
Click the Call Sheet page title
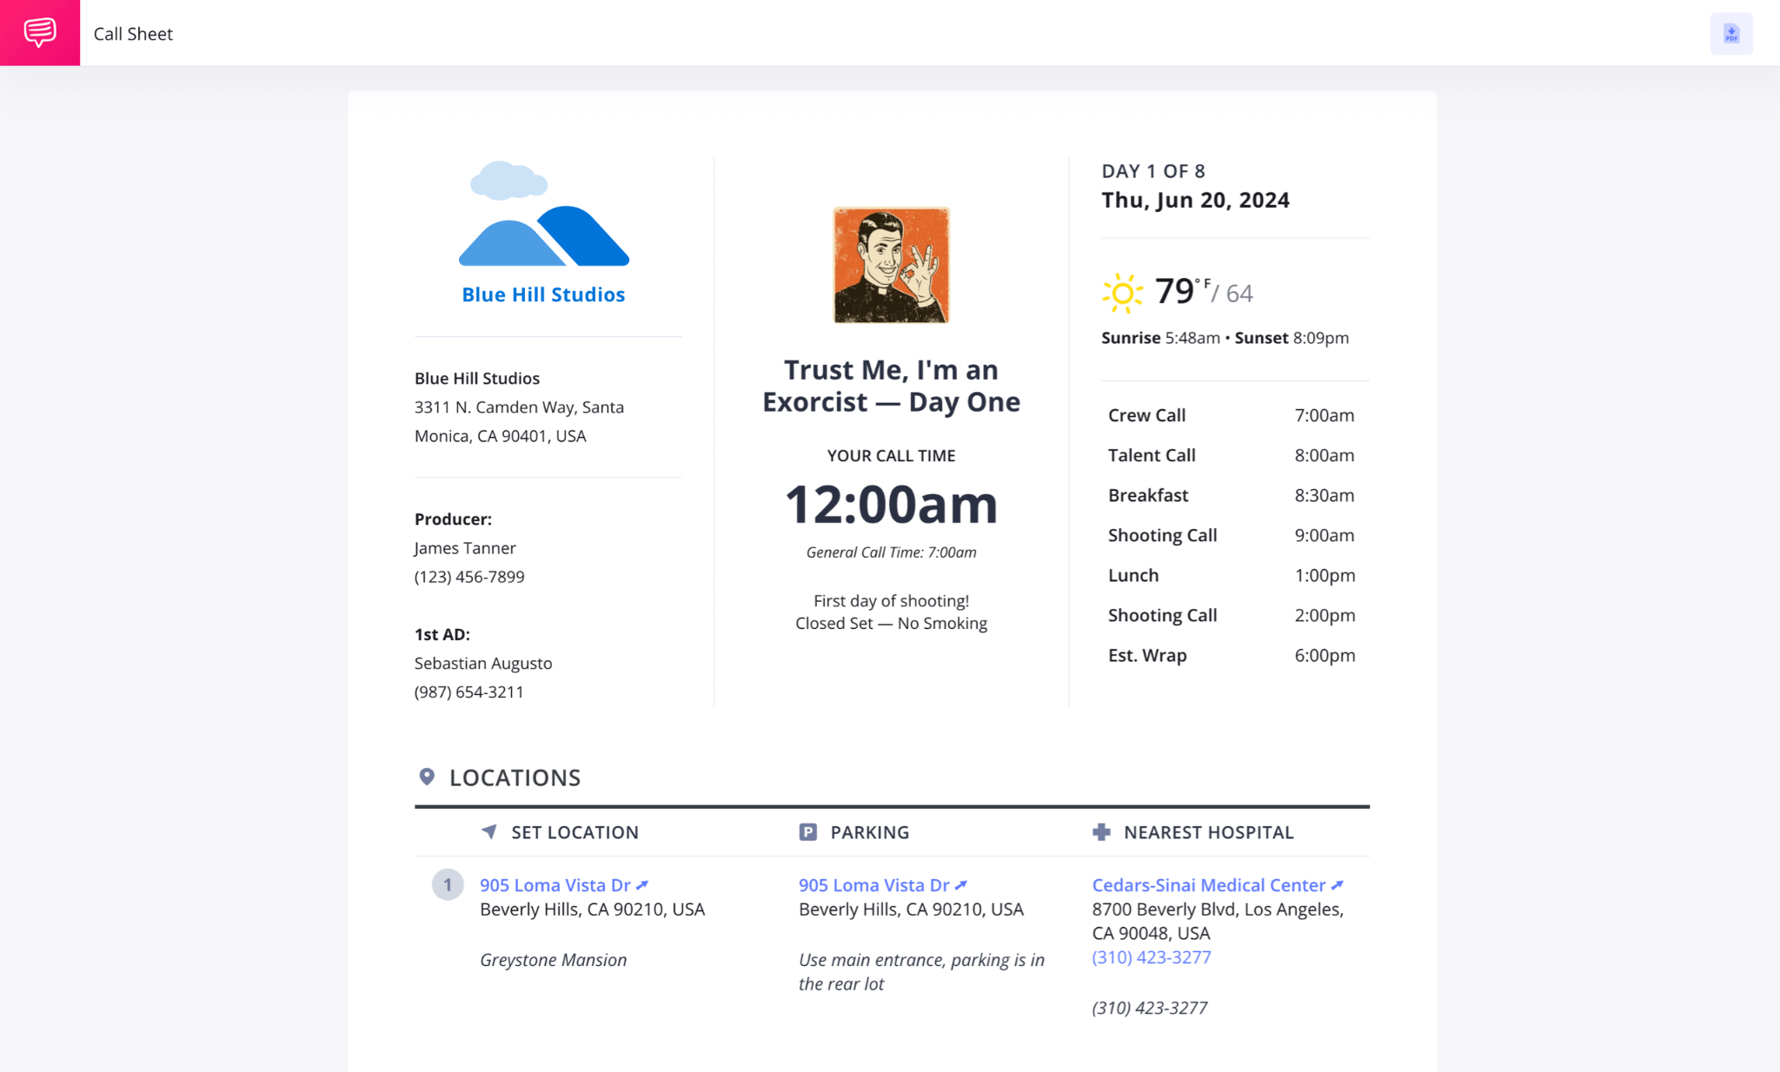coord(133,34)
